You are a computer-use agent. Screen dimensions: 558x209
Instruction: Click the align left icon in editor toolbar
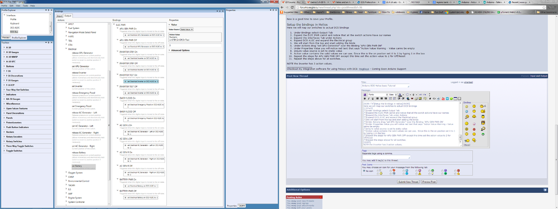click(378, 99)
